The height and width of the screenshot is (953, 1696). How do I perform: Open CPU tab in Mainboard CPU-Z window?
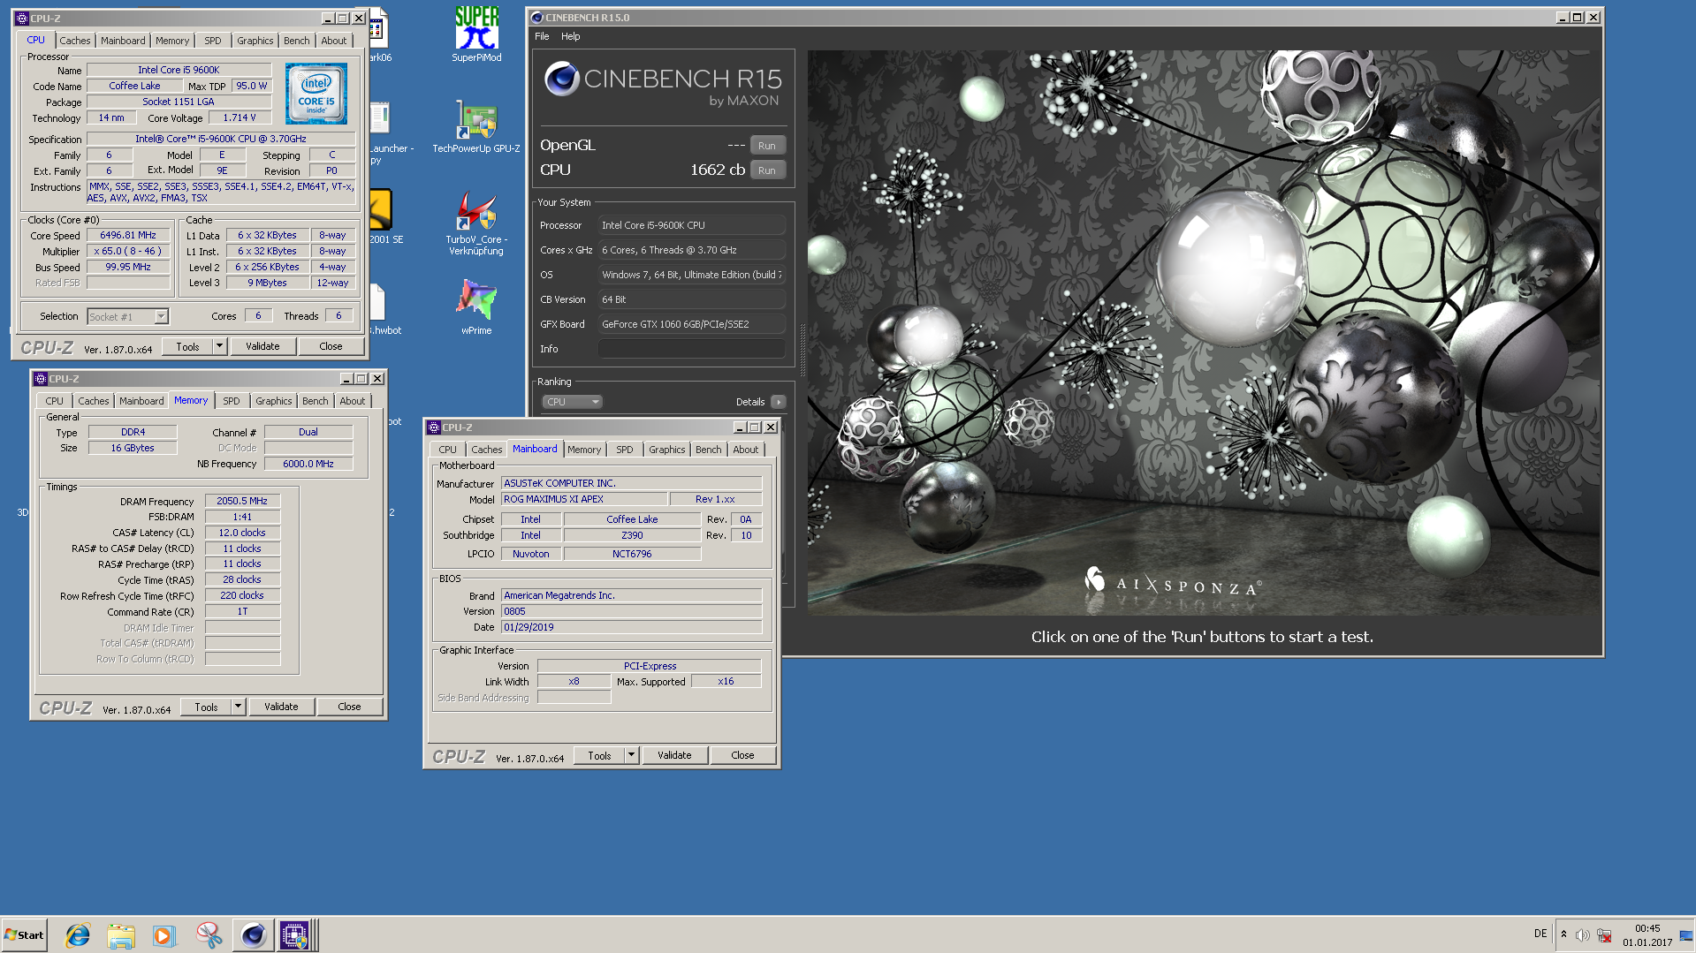pos(448,450)
